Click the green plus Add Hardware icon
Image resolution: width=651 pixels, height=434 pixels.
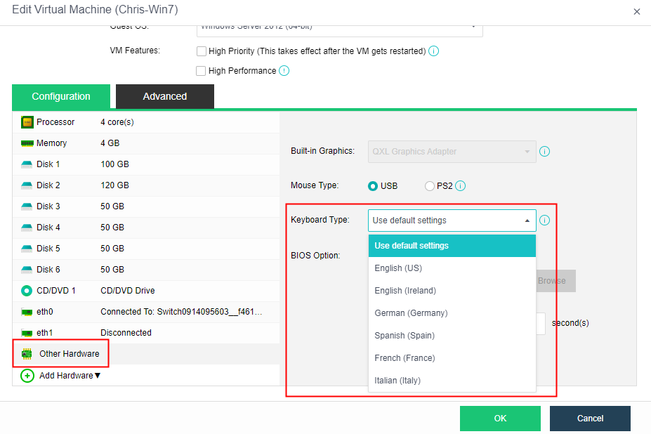[x=27, y=376]
